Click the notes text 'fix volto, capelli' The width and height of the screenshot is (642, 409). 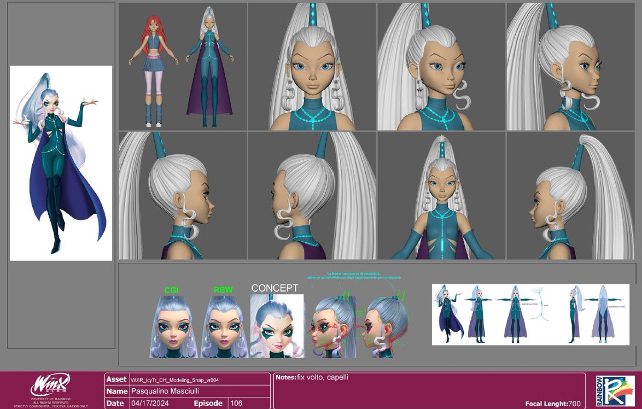click(x=324, y=377)
